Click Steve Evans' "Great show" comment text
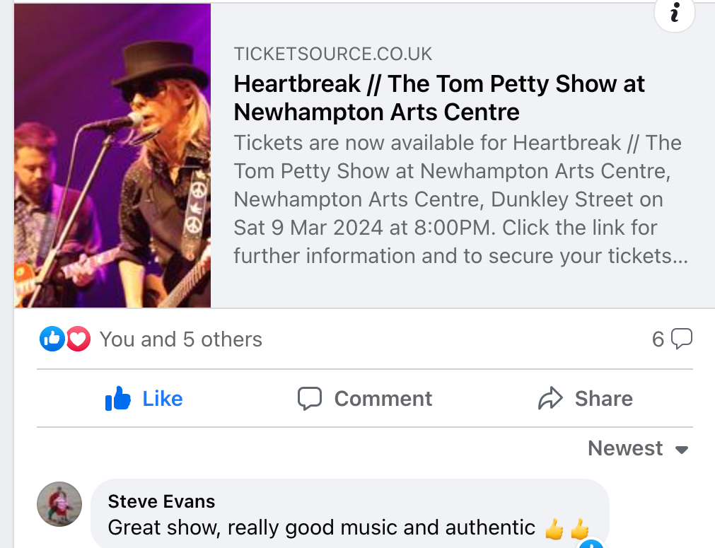 (322, 527)
